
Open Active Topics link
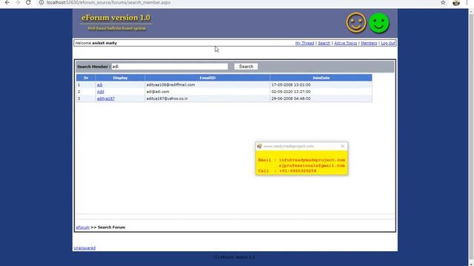[346, 43]
